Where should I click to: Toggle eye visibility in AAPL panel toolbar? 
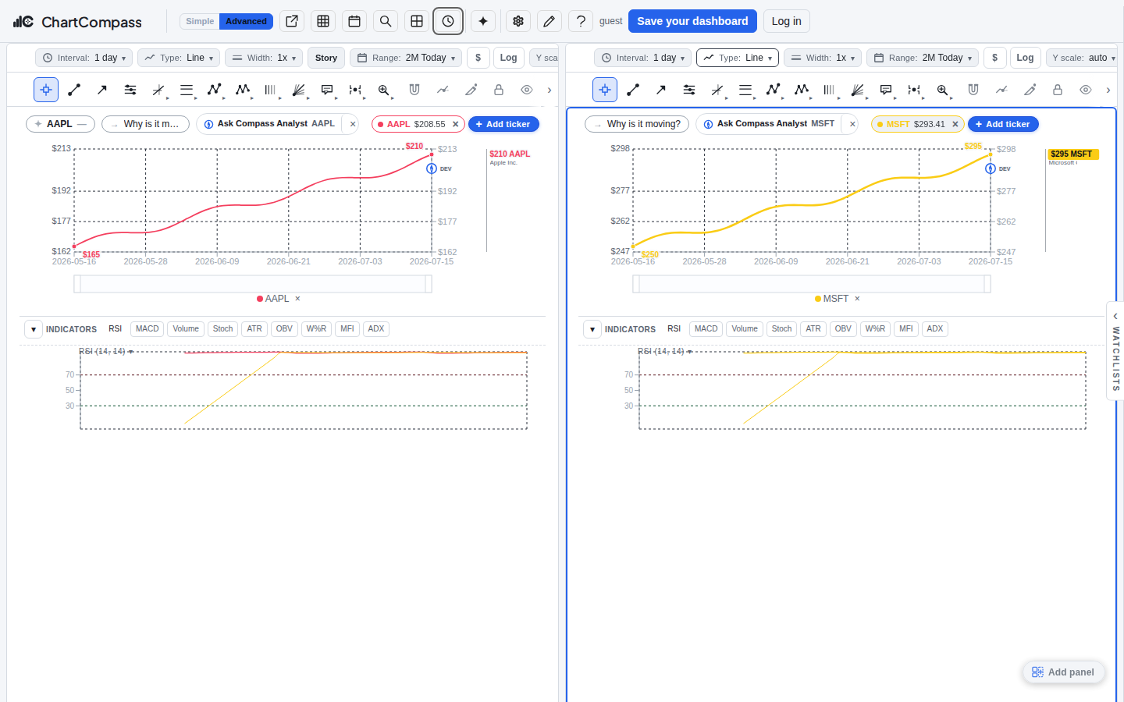[527, 90]
